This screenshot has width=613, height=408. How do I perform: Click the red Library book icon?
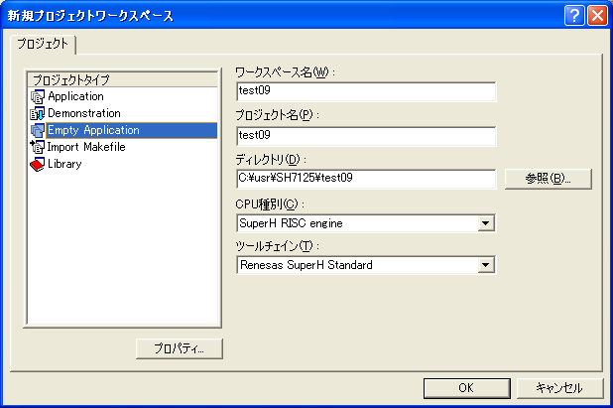pos(38,164)
